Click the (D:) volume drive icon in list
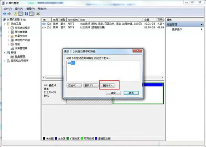 pyautogui.click(x=44, y=27)
